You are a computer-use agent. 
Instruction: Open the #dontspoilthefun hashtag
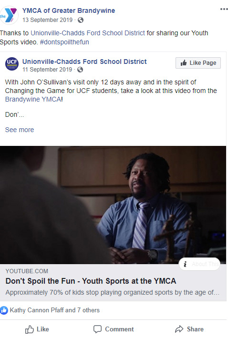(x=64, y=42)
